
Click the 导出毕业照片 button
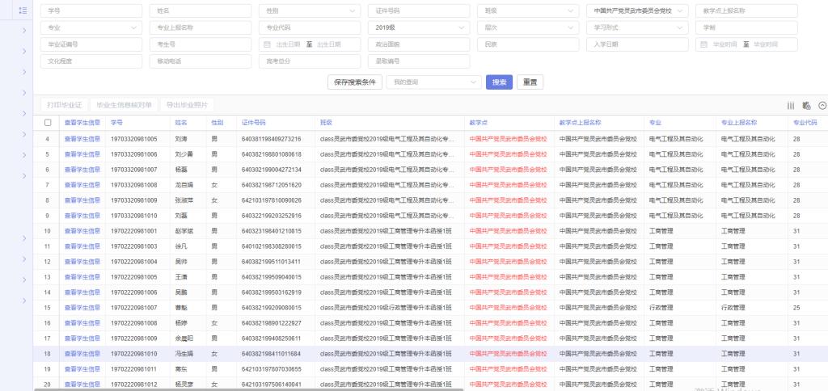click(188, 105)
